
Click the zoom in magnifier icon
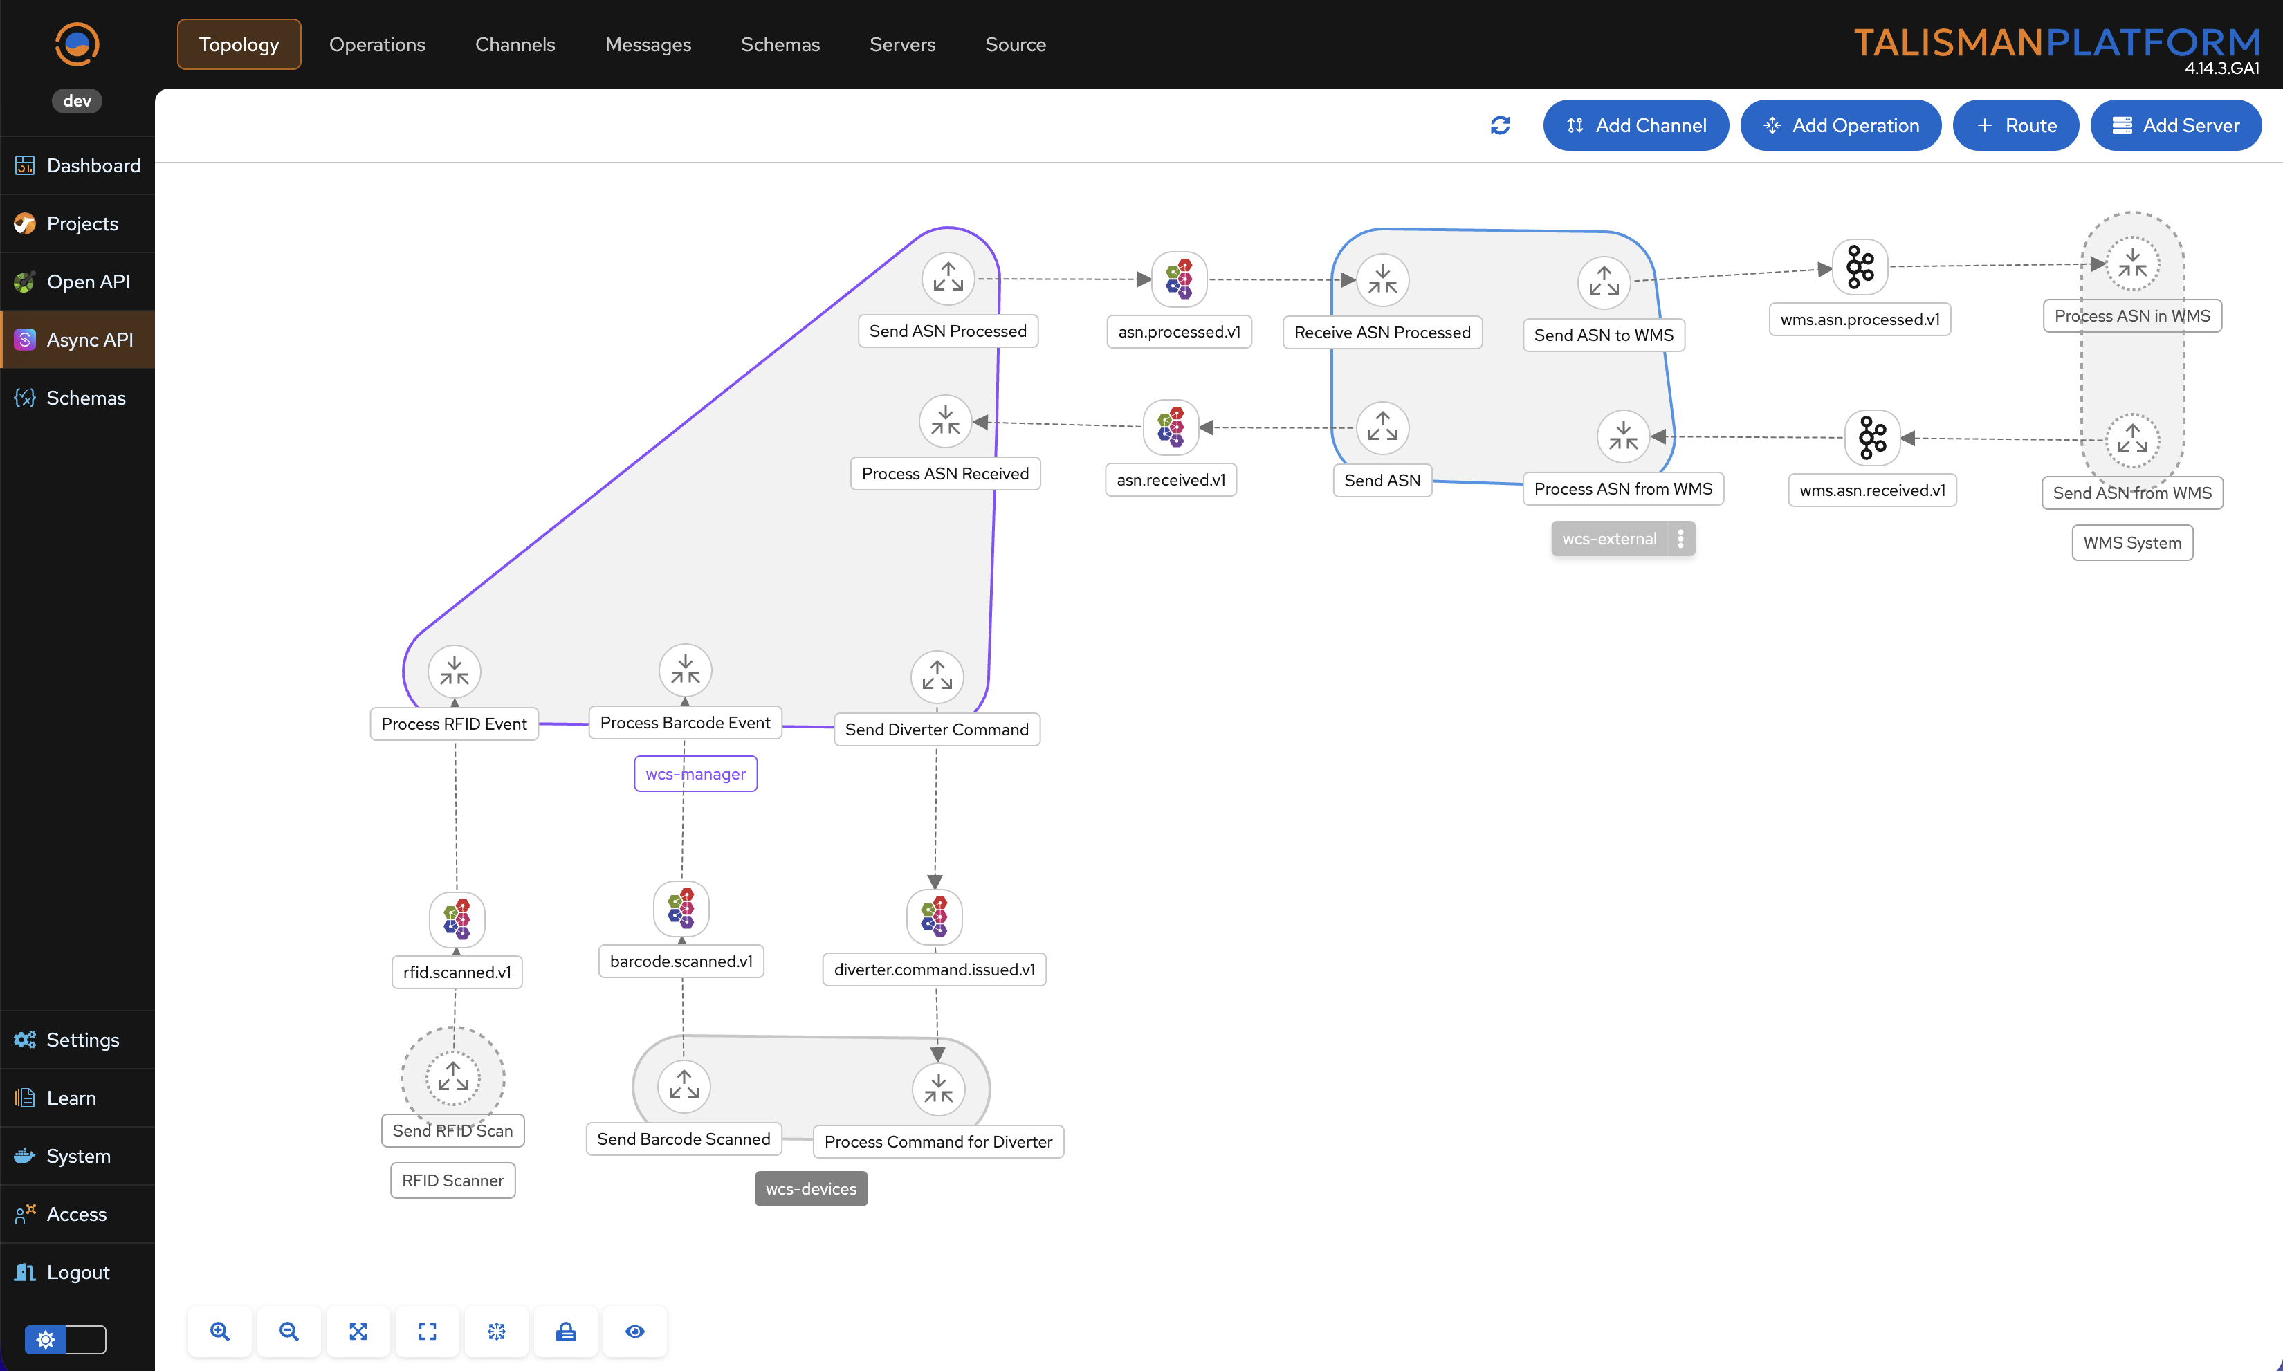click(x=219, y=1332)
